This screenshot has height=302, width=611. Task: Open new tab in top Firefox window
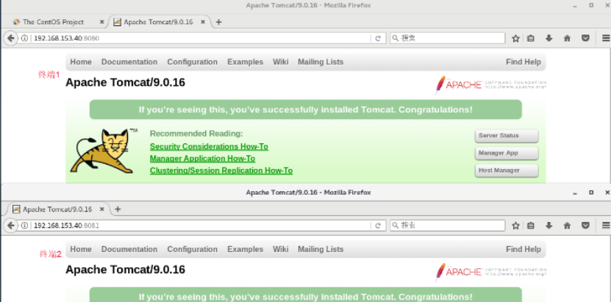[218, 22]
